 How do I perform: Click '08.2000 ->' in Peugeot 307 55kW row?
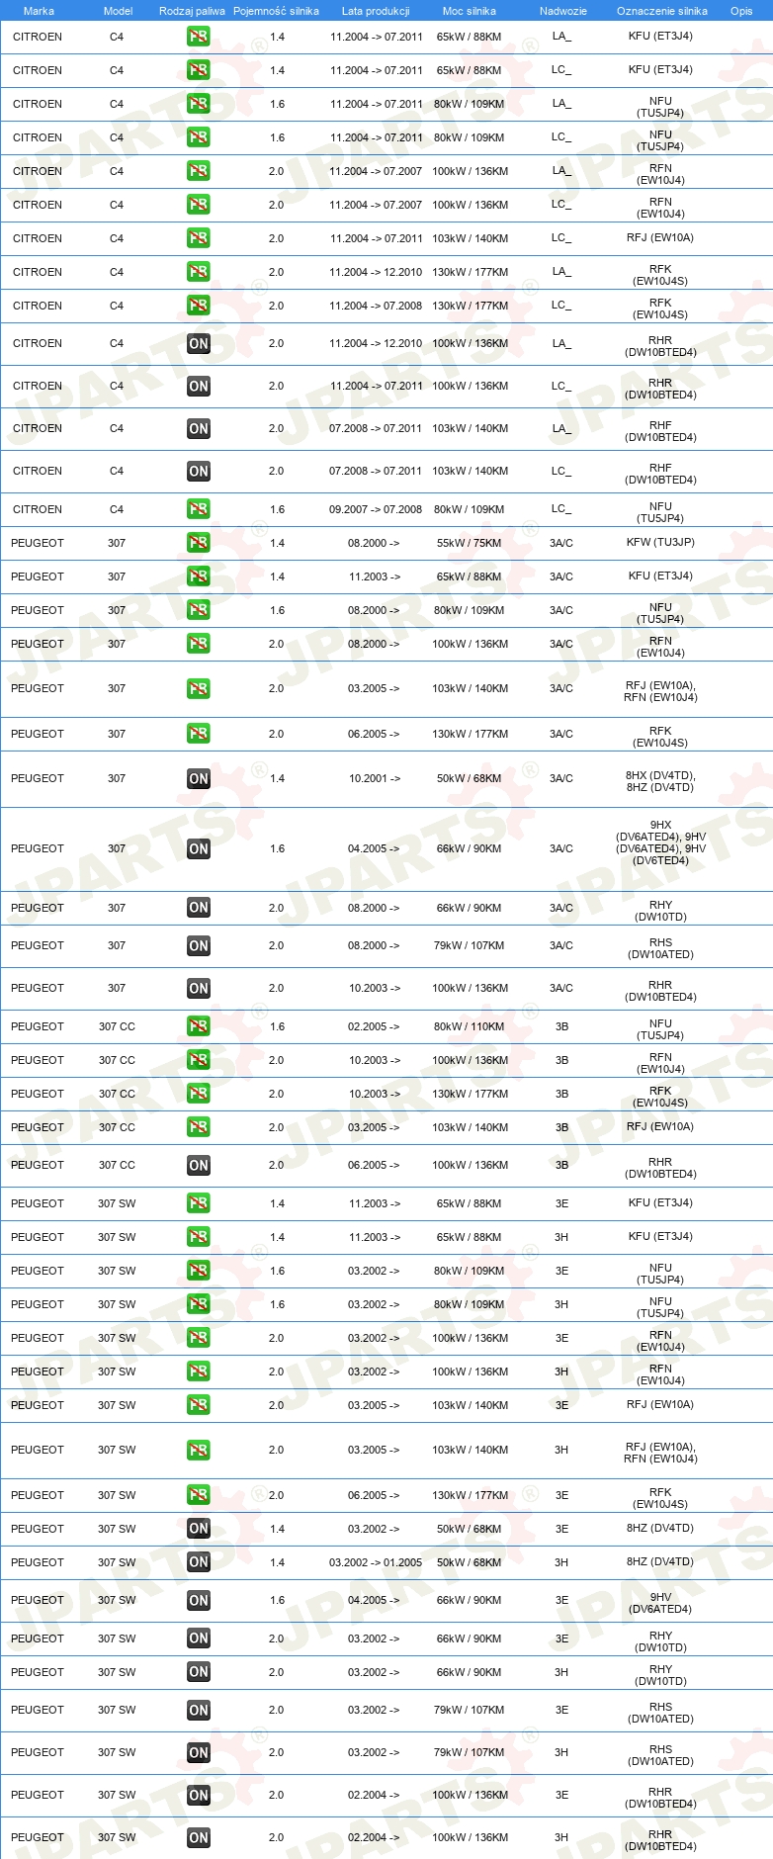[x=374, y=543]
